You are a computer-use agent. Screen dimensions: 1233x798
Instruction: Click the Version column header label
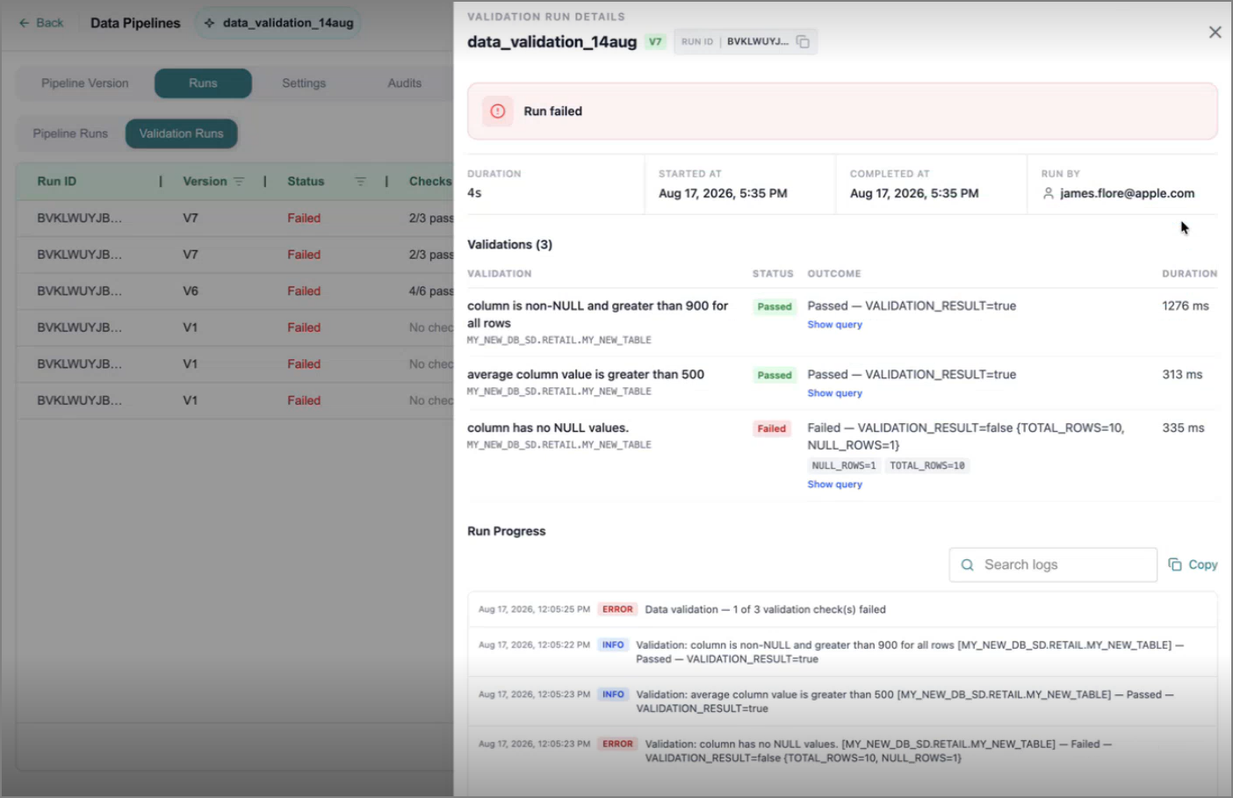pyautogui.click(x=205, y=182)
